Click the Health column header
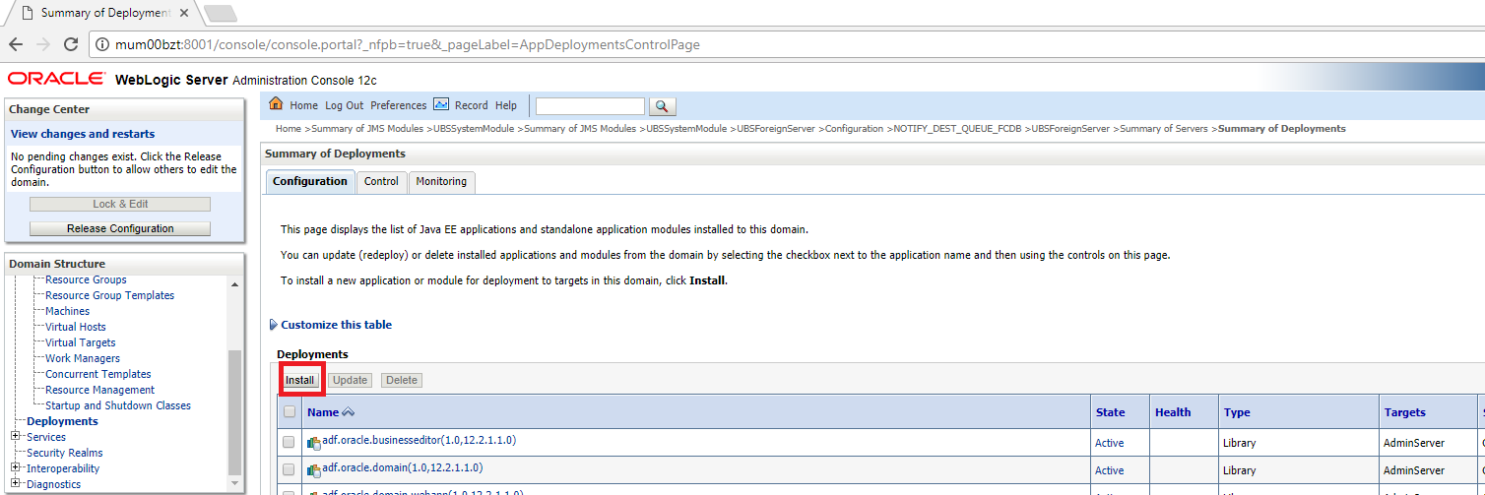Screen dimensions: 1485x495 click(1173, 412)
